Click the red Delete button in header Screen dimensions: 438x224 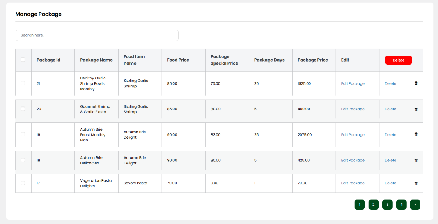click(x=398, y=60)
